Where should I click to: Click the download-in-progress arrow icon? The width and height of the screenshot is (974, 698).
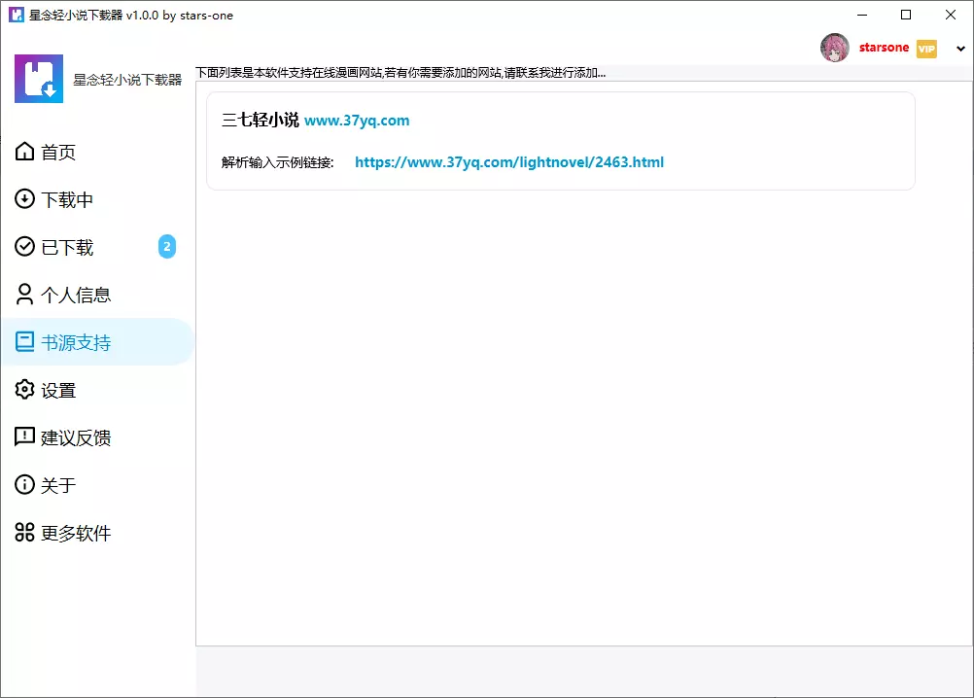point(24,199)
